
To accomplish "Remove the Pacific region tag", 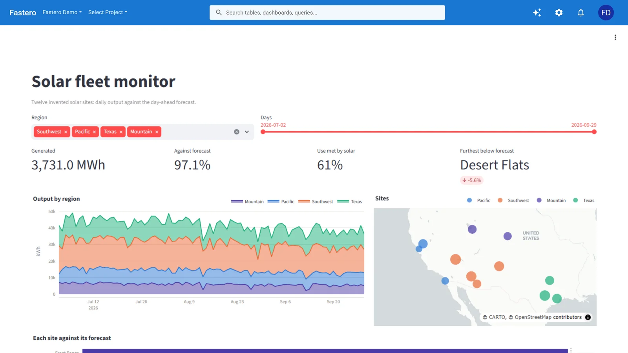I will [94, 132].
